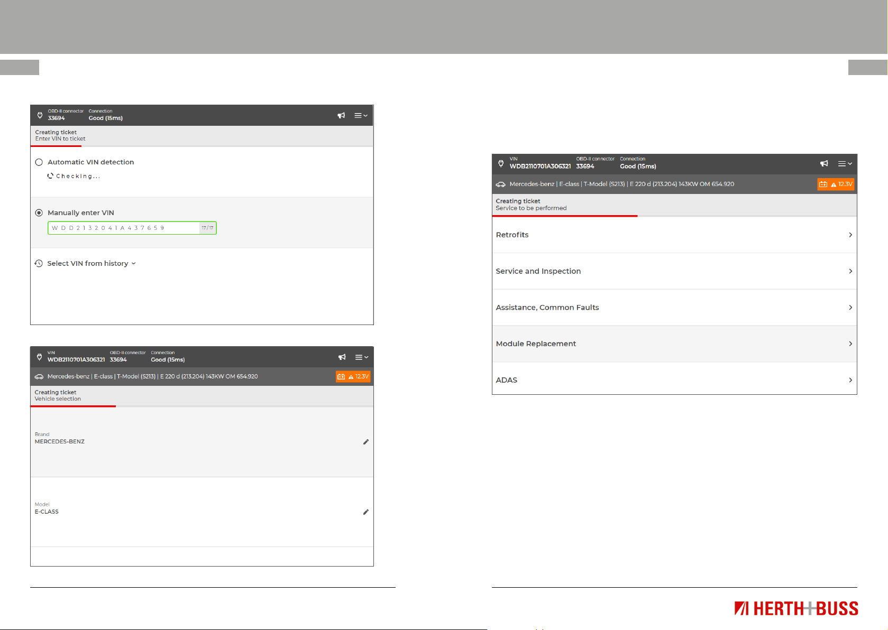Click the VIN input field with WDD213...

click(132, 228)
